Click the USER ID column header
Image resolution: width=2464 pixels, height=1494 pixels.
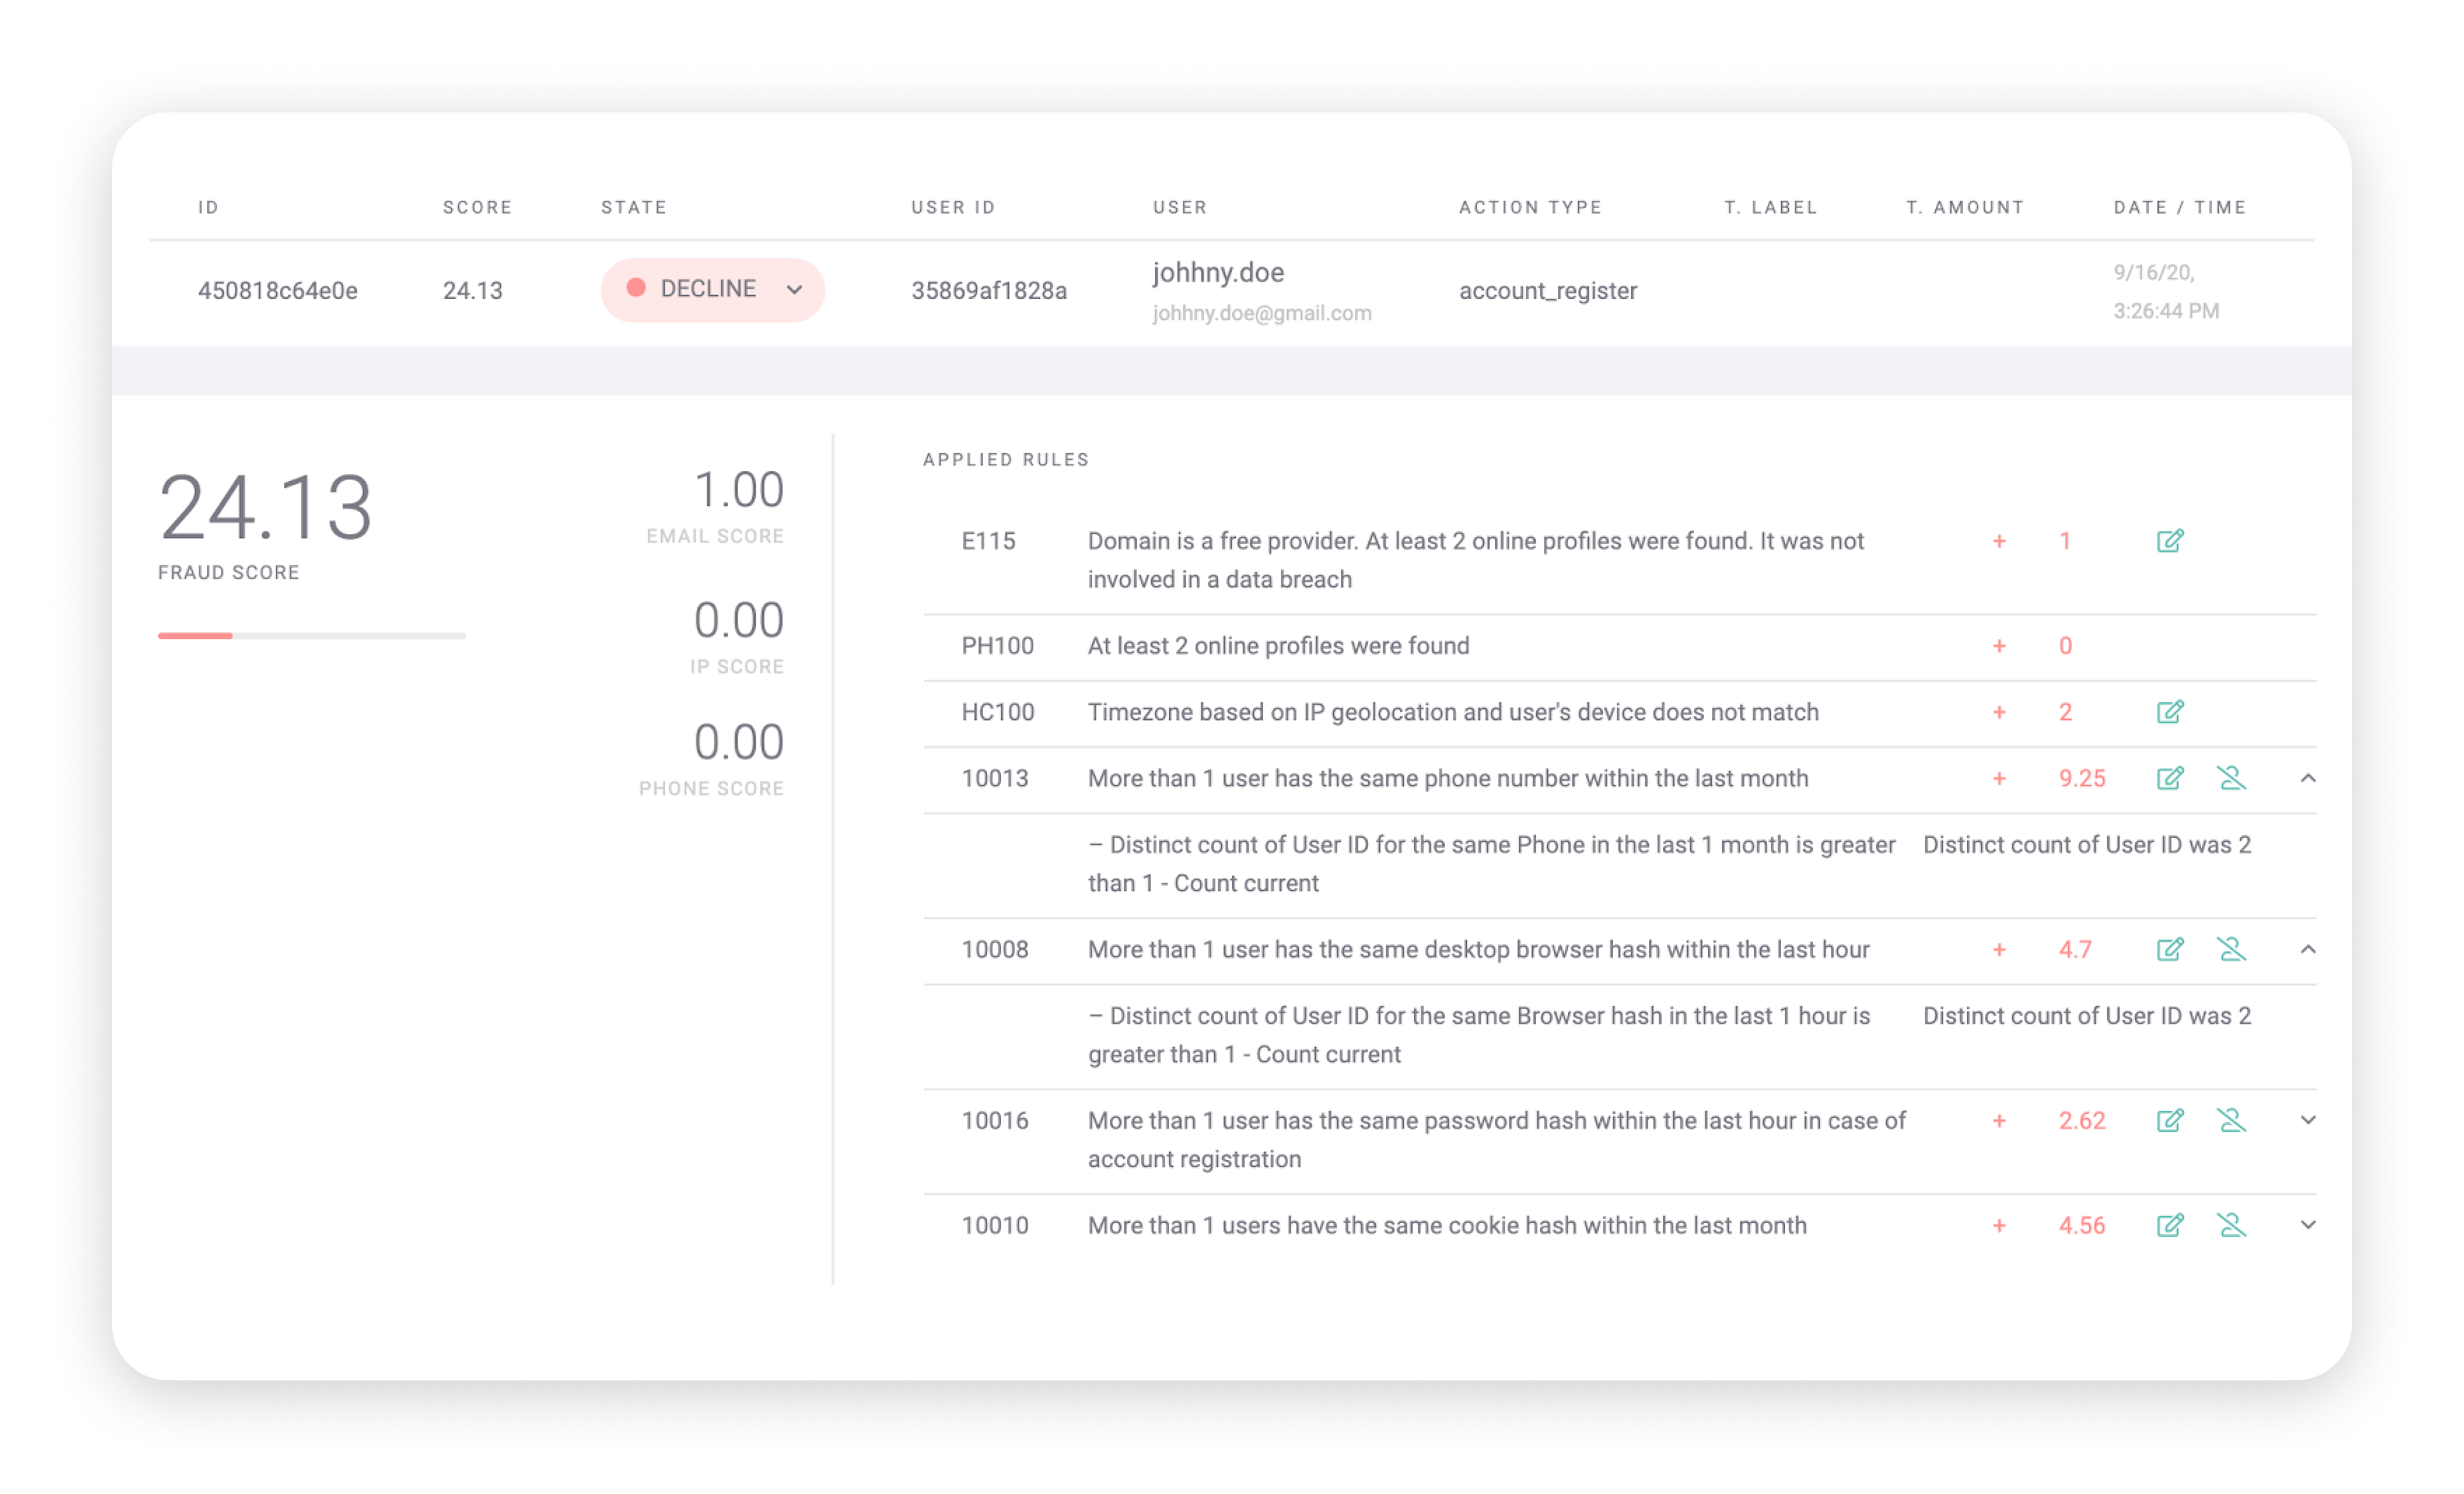coord(953,207)
